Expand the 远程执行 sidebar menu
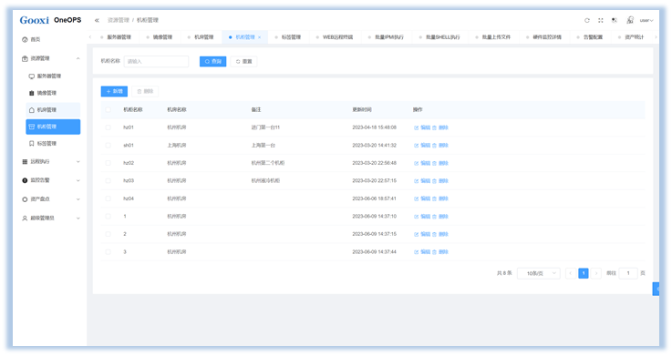The height and width of the screenshot is (356, 672). point(51,162)
